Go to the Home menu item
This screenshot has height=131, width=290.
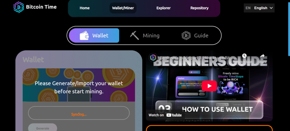84,8
